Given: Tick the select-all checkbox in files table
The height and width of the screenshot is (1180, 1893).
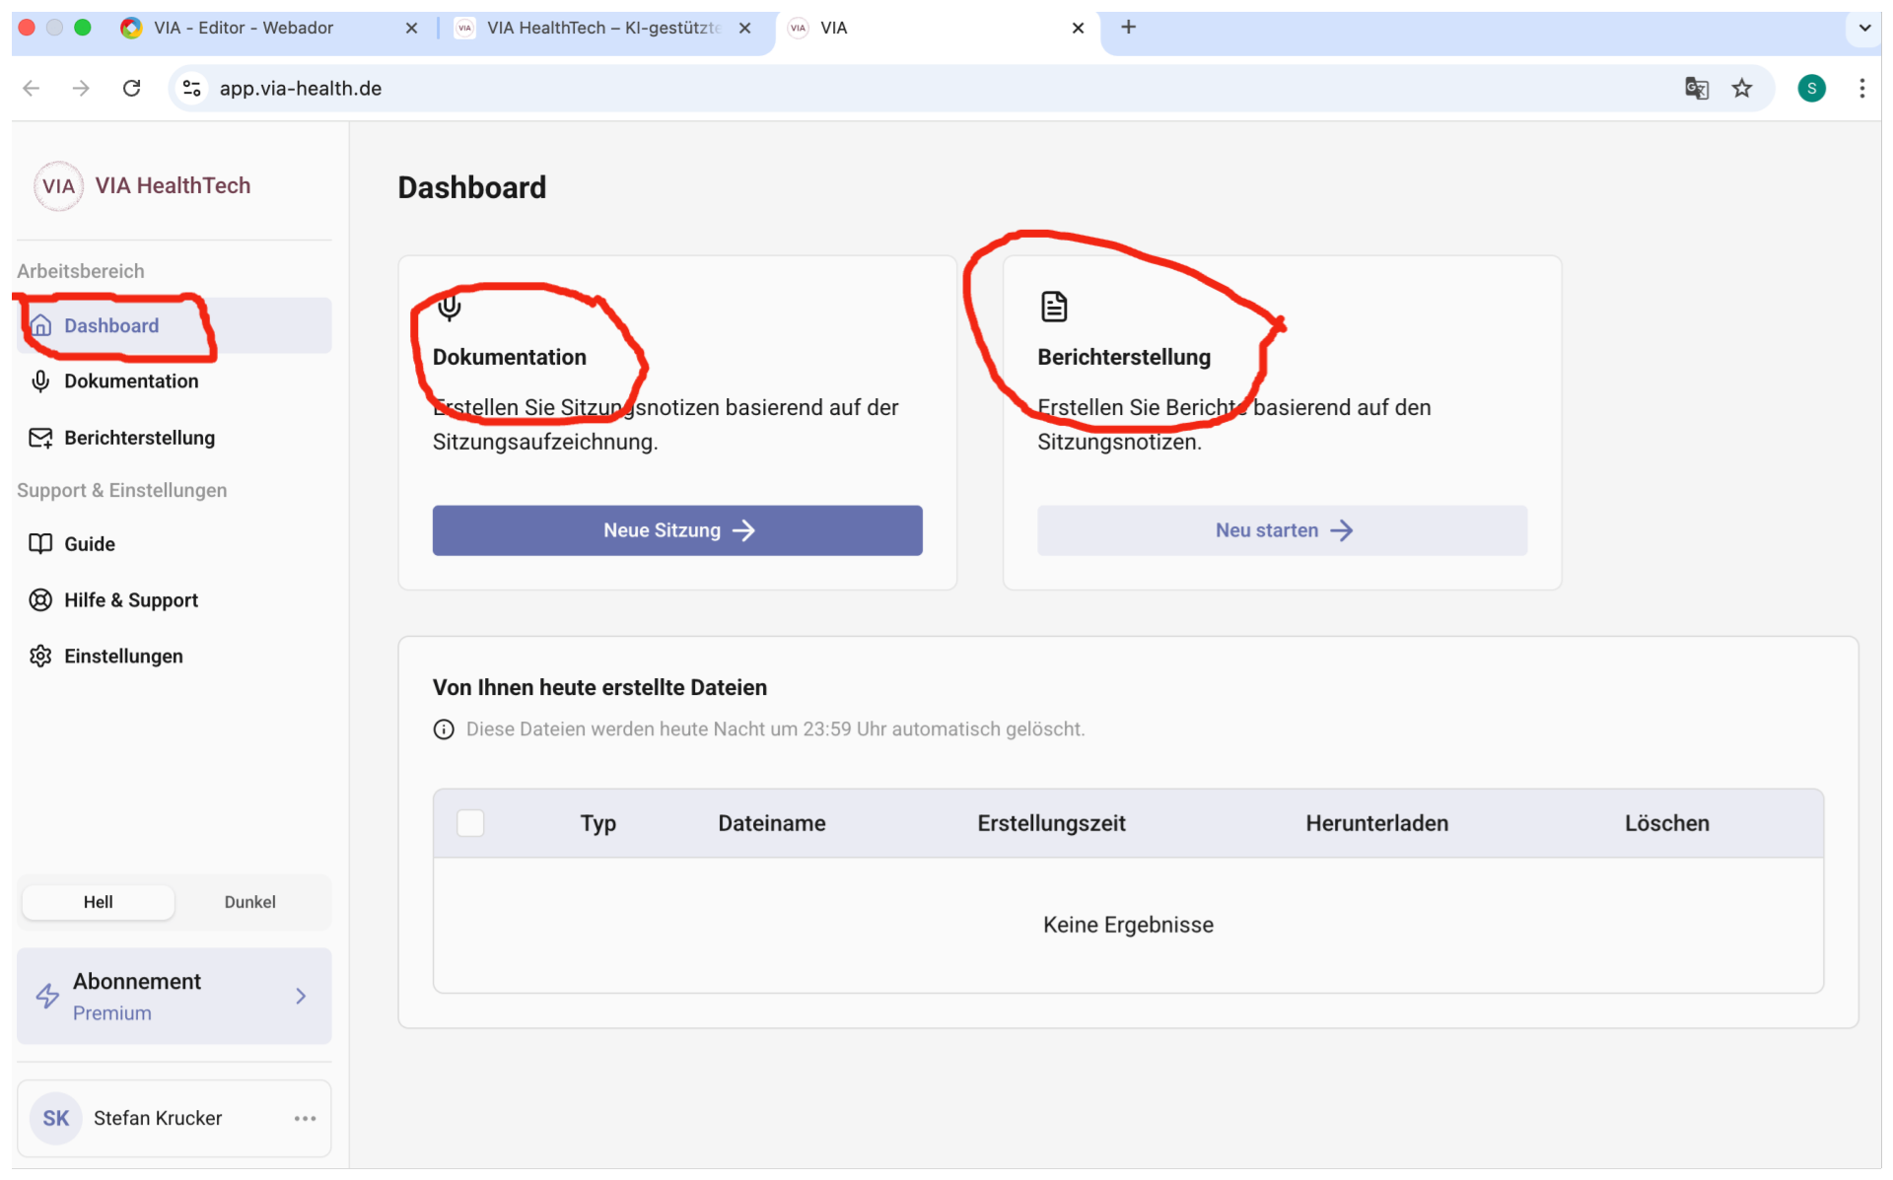Looking at the screenshot, I should pos(470,823).
